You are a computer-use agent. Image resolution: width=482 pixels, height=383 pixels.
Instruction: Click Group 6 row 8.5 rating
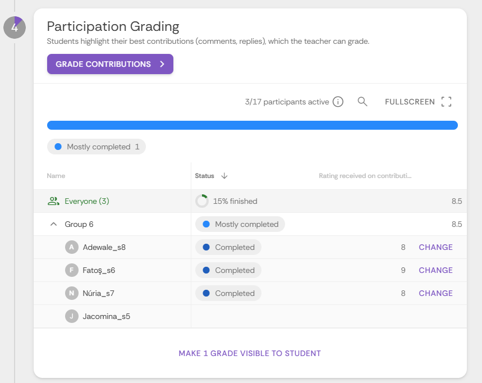click(x=457, y=224)
